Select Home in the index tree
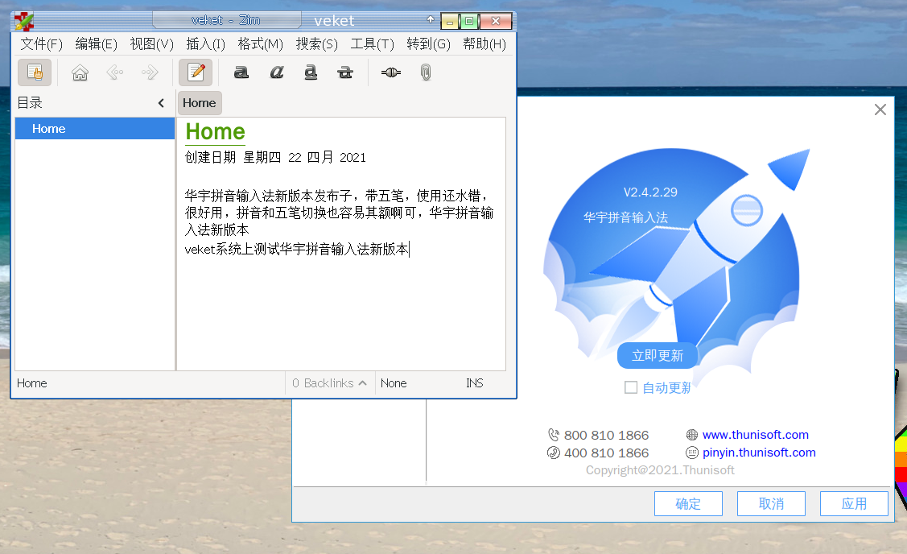Image resolution: width=907 pixels, height=554 pixels. [x=95, y=129]
